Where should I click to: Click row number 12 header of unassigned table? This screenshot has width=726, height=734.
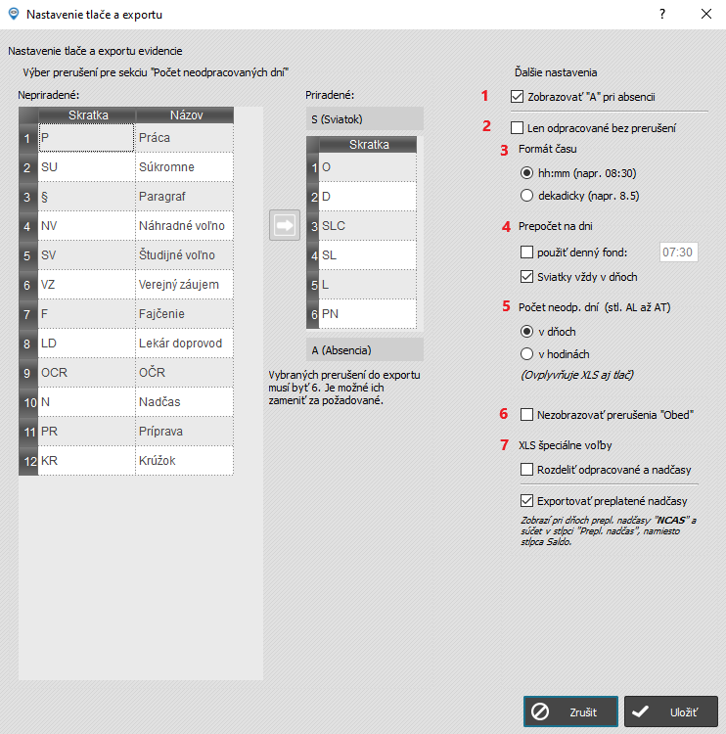tap(28, 461)
